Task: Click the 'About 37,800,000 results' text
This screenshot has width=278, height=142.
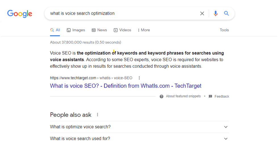Action: click(85, 42)
